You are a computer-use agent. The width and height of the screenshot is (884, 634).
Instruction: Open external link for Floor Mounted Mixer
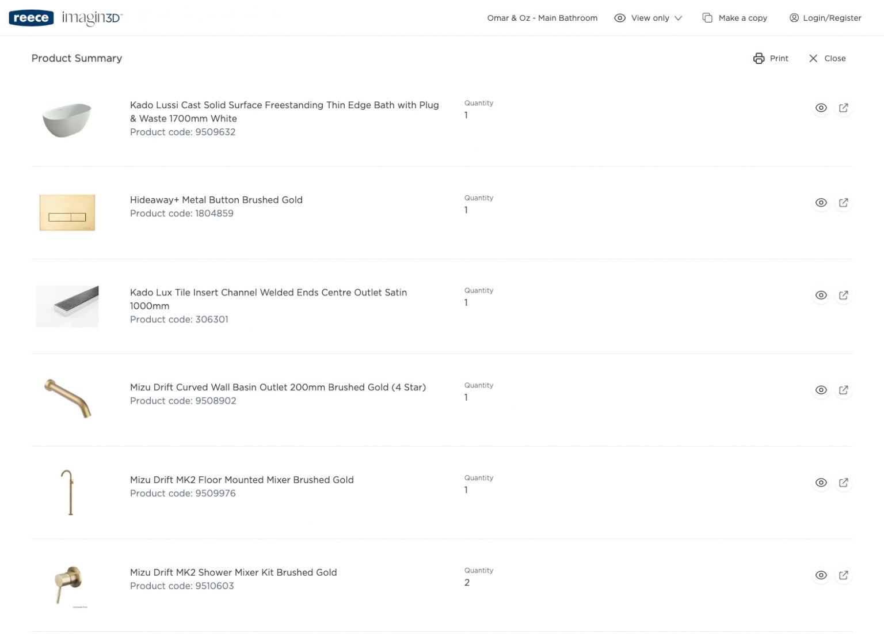point(843,483)
